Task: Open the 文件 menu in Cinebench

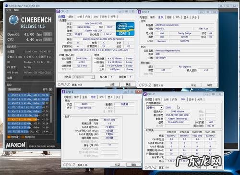Action: (9, 10)
